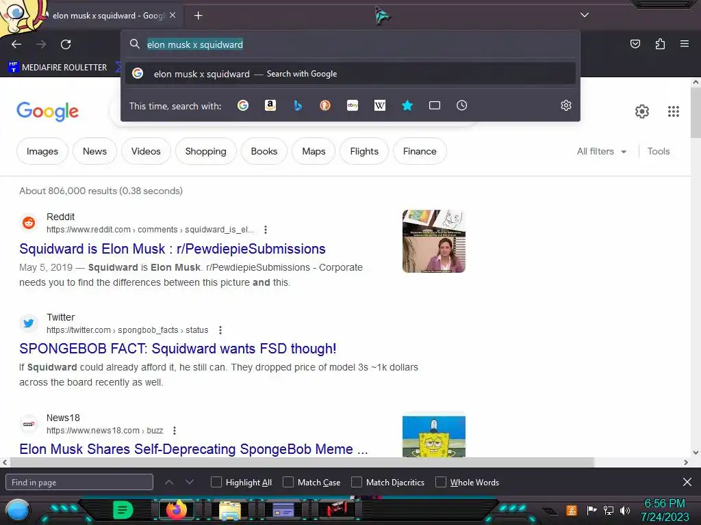The width and height of the screenshot is (701, 525).
Task: Click the Find in page field
Action: coord(79,482)
